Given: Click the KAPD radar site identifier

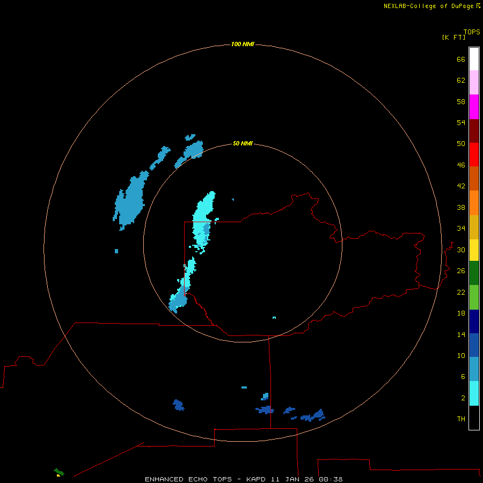Looking at the screenshot, I should (x=257, y=479).
